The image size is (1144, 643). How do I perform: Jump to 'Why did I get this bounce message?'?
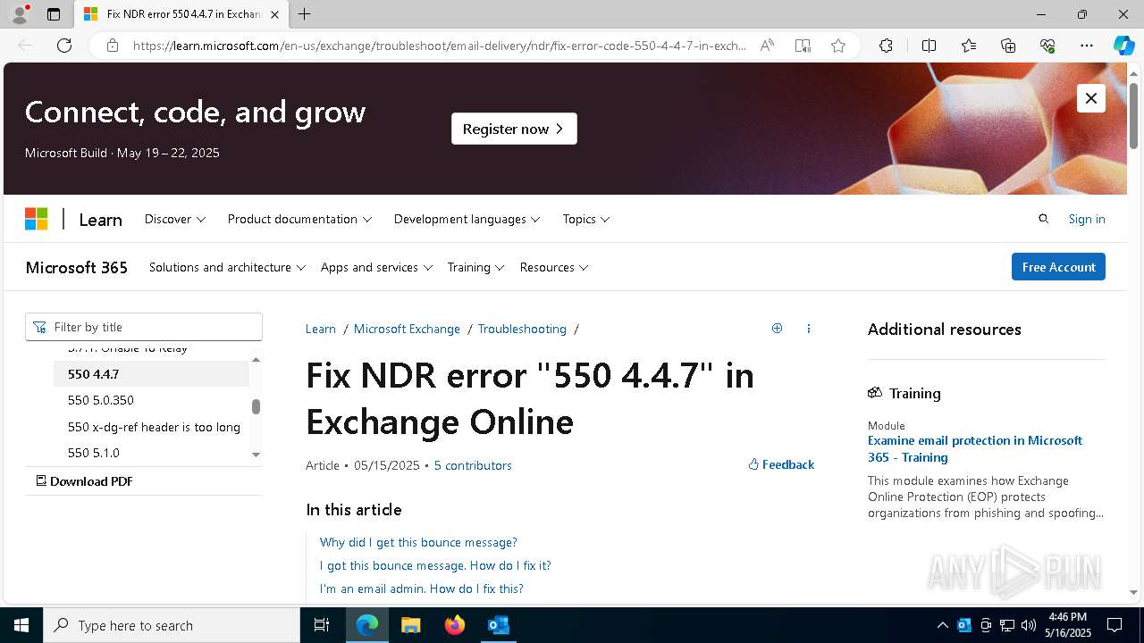pos(418,542)
